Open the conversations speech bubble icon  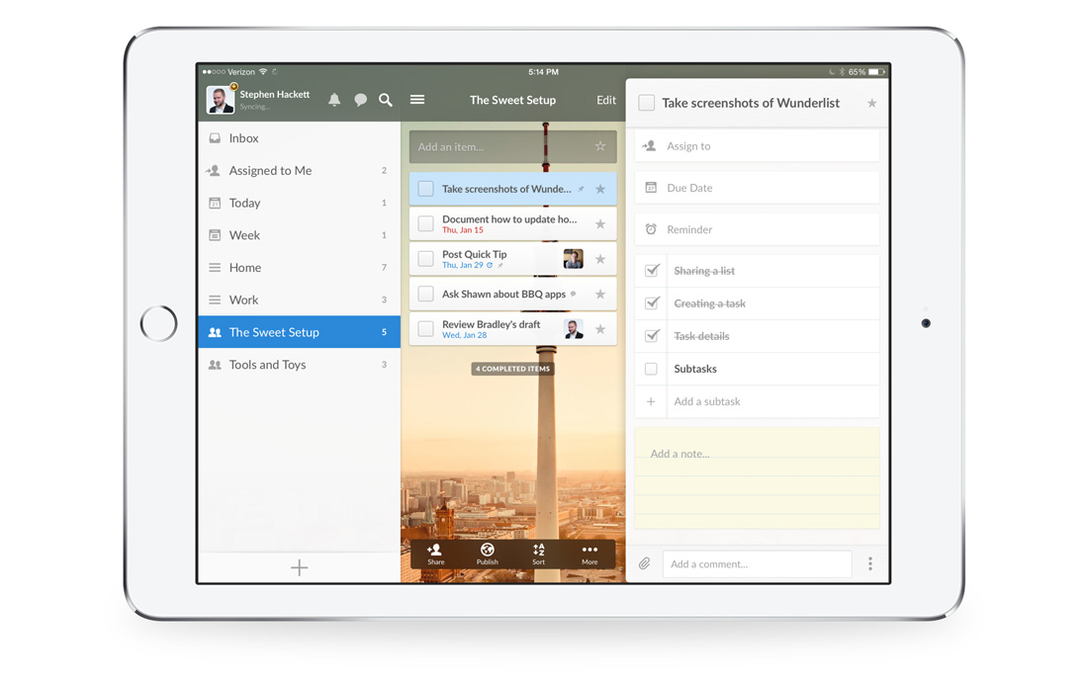(360, 100)
